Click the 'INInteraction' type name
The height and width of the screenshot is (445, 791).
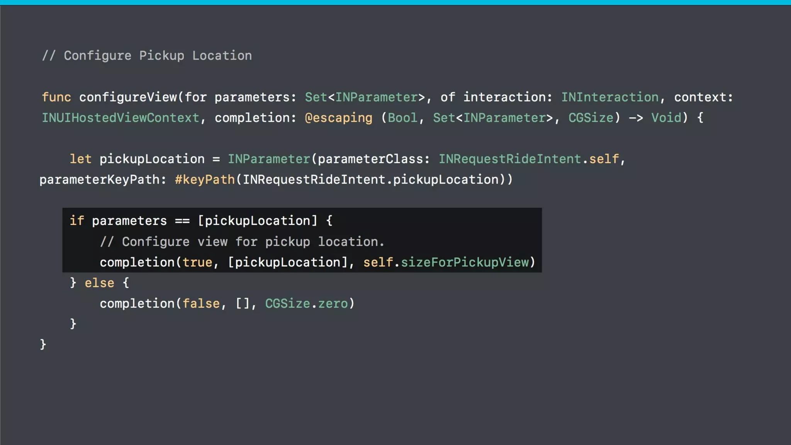pos(609,97)
